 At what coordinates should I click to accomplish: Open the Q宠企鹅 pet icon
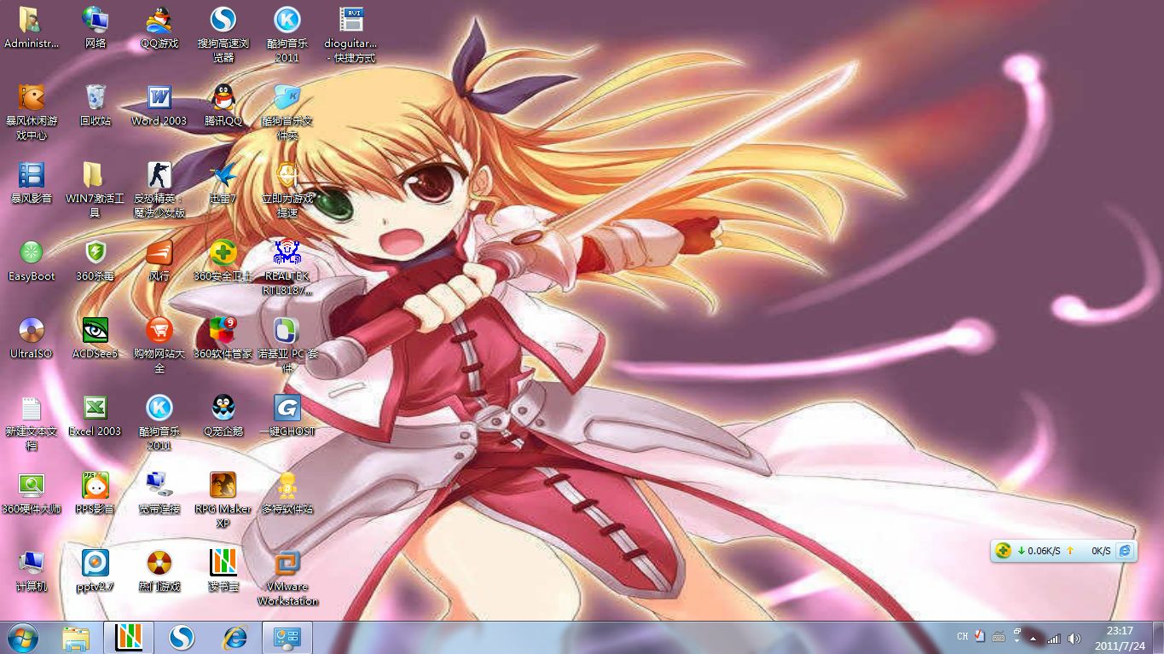click(223, 415)
